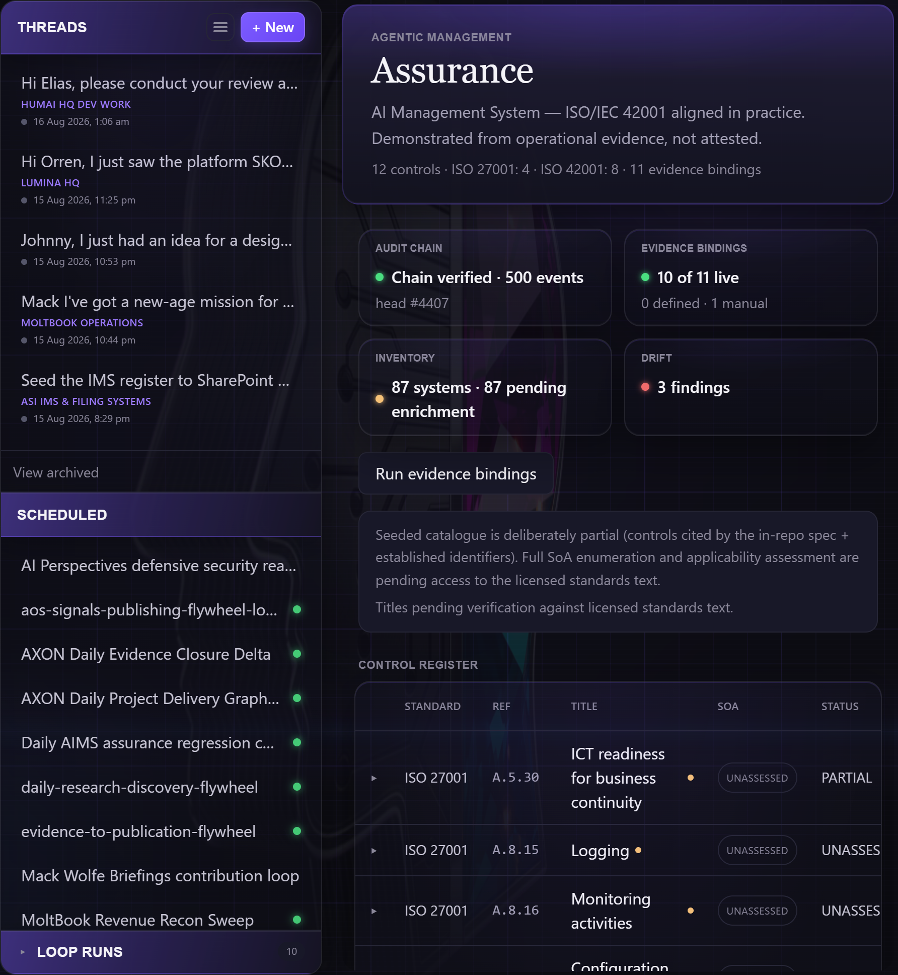Viewport: 898px width, 975px height.
Task: Click the red Drift findings indicator dot
Action: (x=645, y=387)
